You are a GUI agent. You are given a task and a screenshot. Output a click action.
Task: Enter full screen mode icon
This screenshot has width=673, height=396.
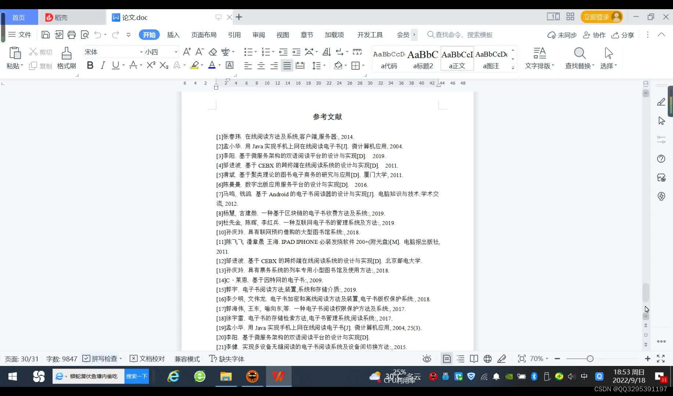pos(661,359)
